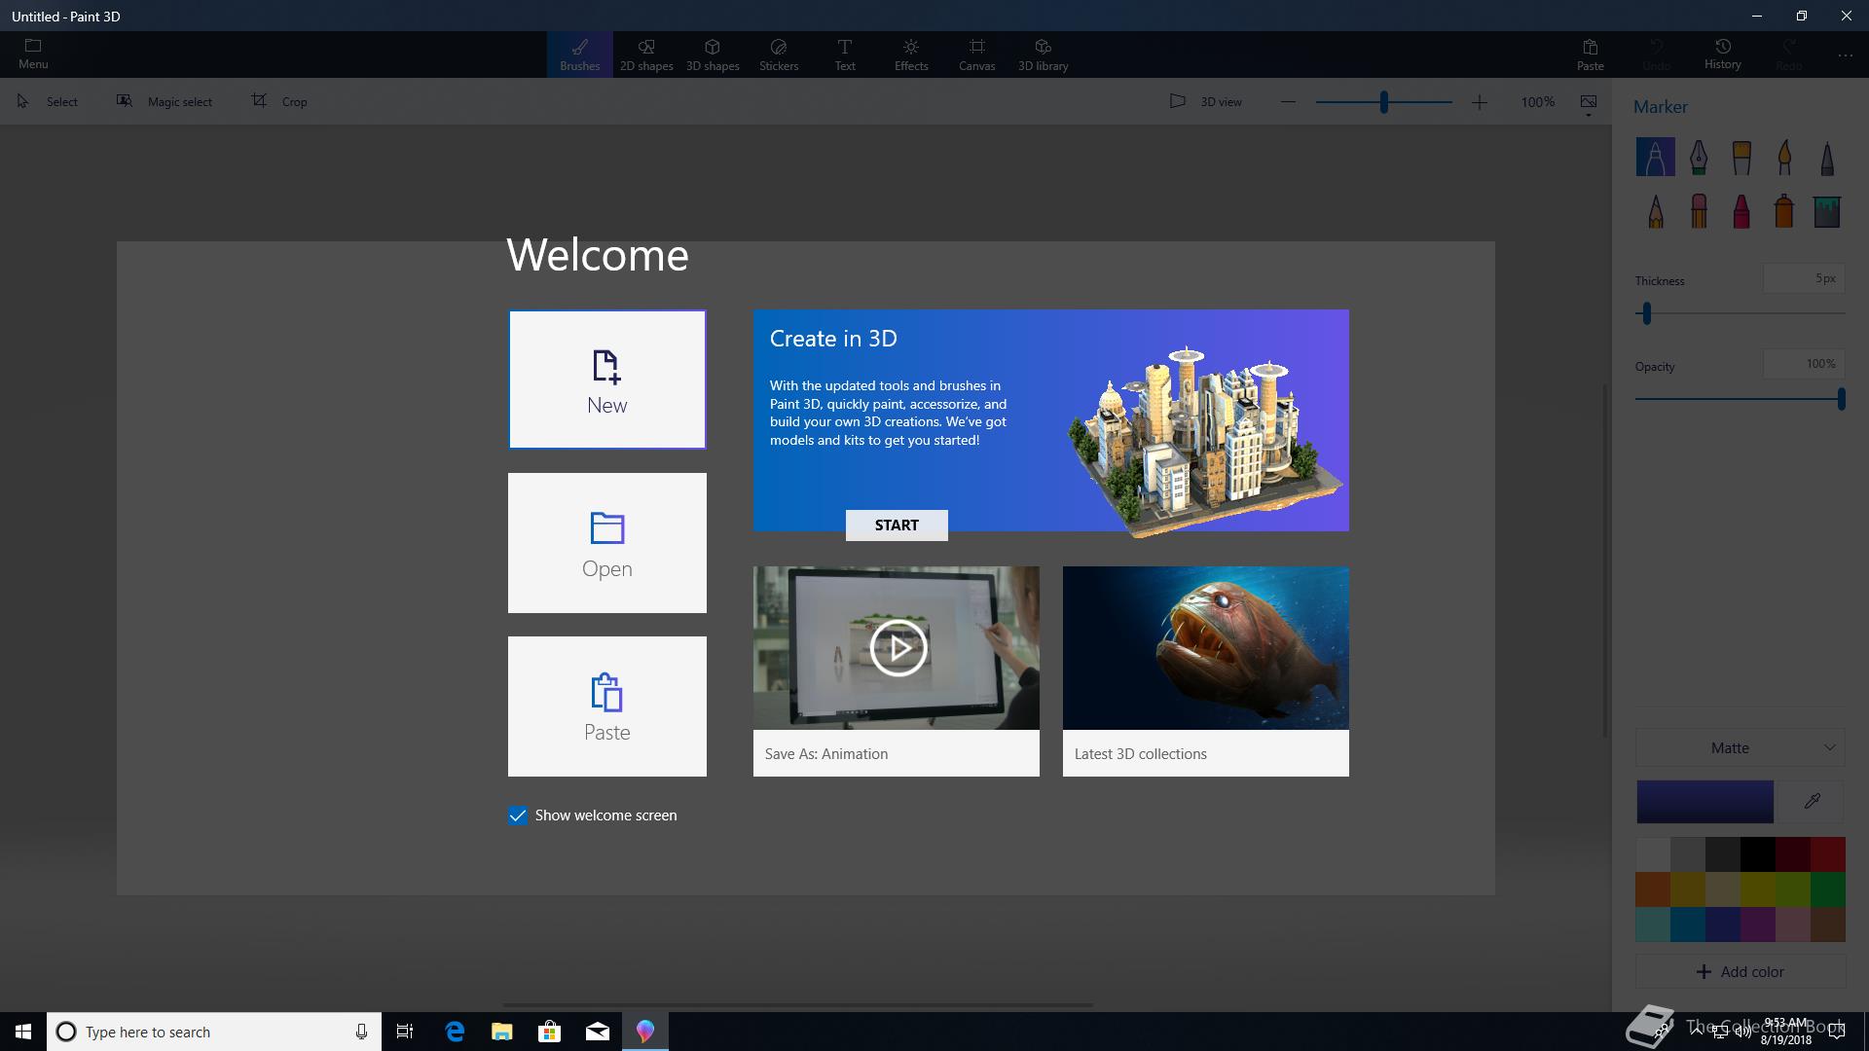1869x1051 pixels.
Task: Pick a color with the eyedropper
Action: point(1812,802)
